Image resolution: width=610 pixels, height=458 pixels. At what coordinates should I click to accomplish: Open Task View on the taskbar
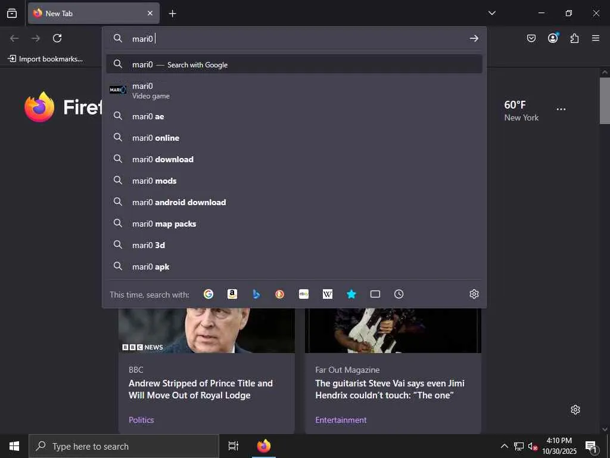tap(234, 446)
